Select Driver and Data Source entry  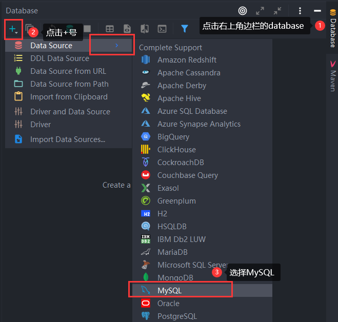coord(69,112)
